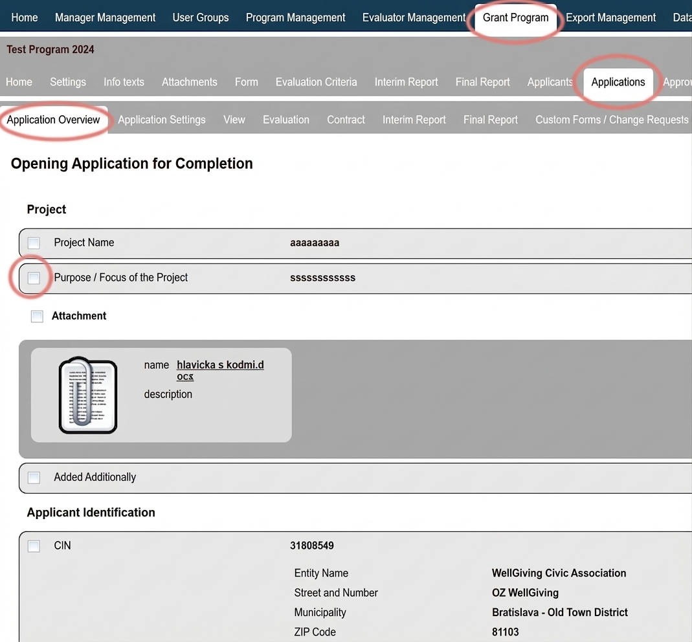The width and height of the screenshot is (692, 642).
Task: Open the Evaluation sub-tab
Action: 286,120
